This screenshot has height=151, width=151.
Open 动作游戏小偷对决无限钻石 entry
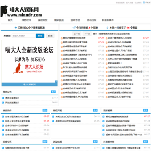[x=120, y=76]
